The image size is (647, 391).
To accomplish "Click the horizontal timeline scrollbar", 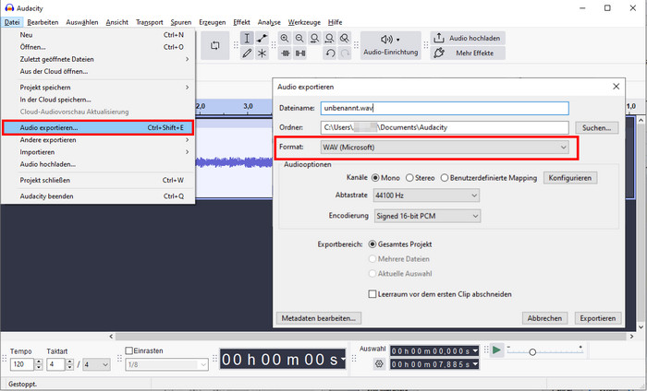I will click(x=371, y=337).
